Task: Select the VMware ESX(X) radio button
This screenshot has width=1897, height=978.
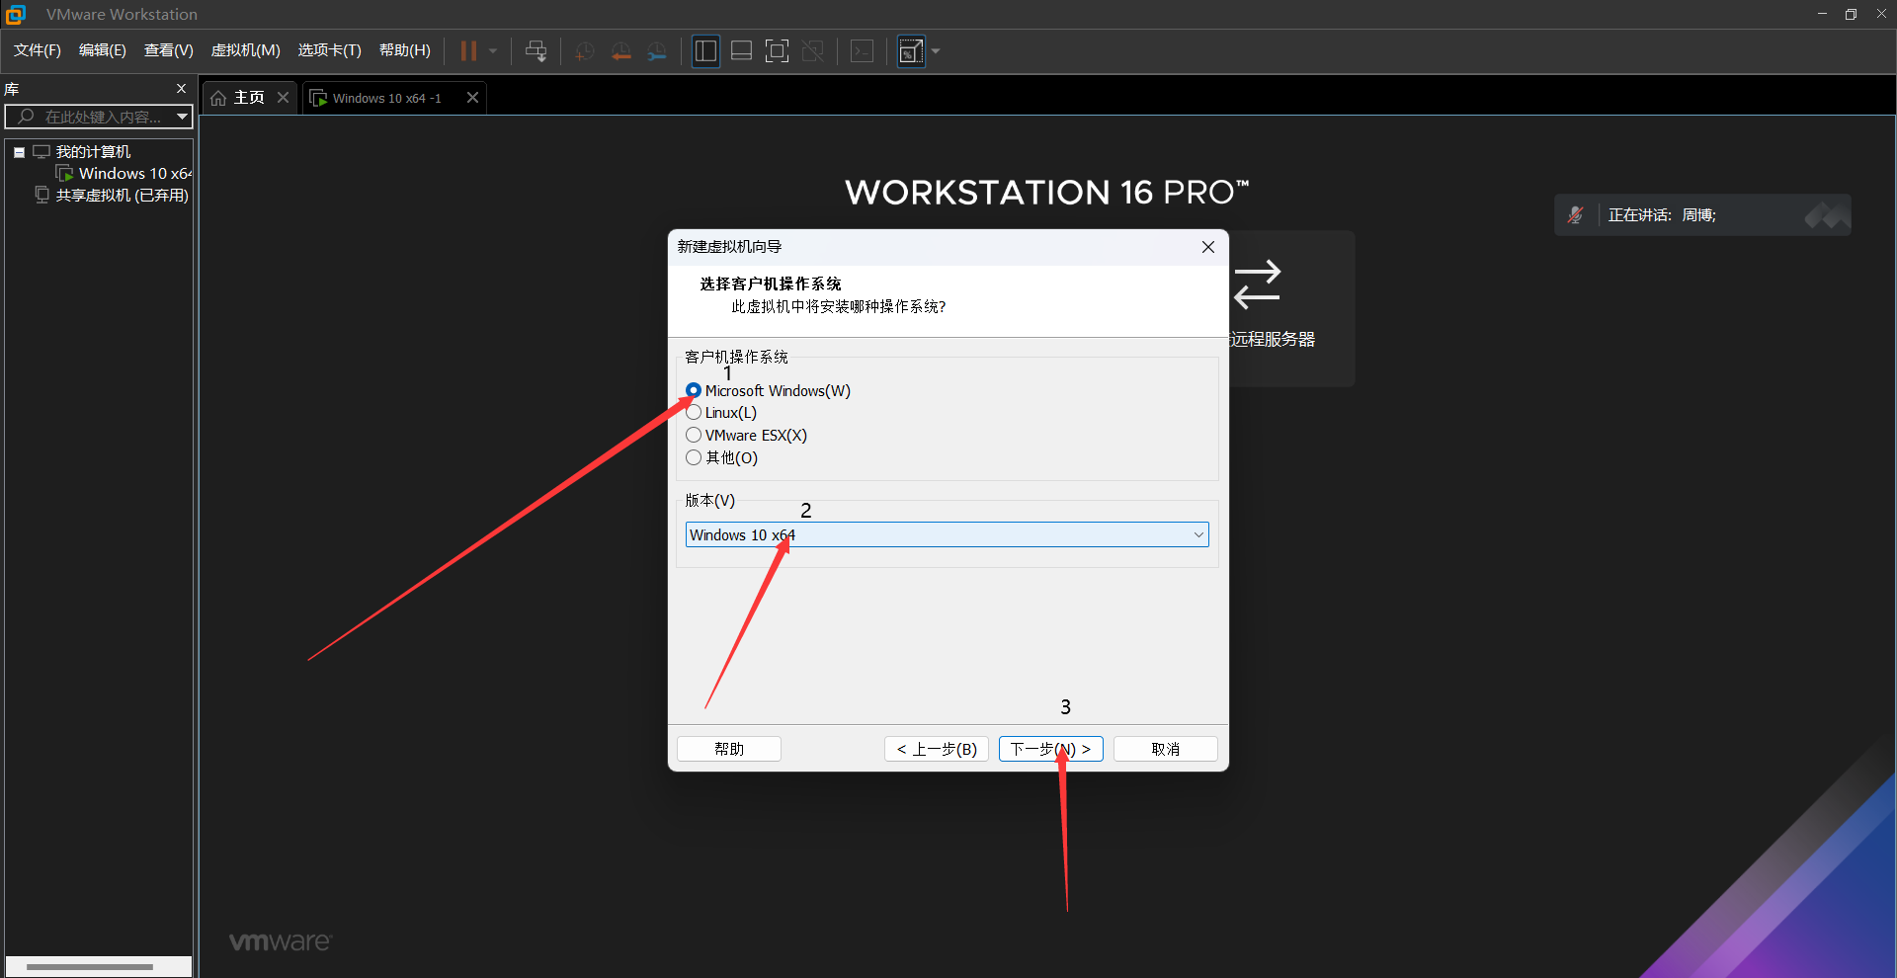Action: point(694,435)
